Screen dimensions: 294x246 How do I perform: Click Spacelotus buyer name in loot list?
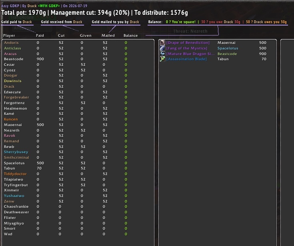(x=228, y=48)
